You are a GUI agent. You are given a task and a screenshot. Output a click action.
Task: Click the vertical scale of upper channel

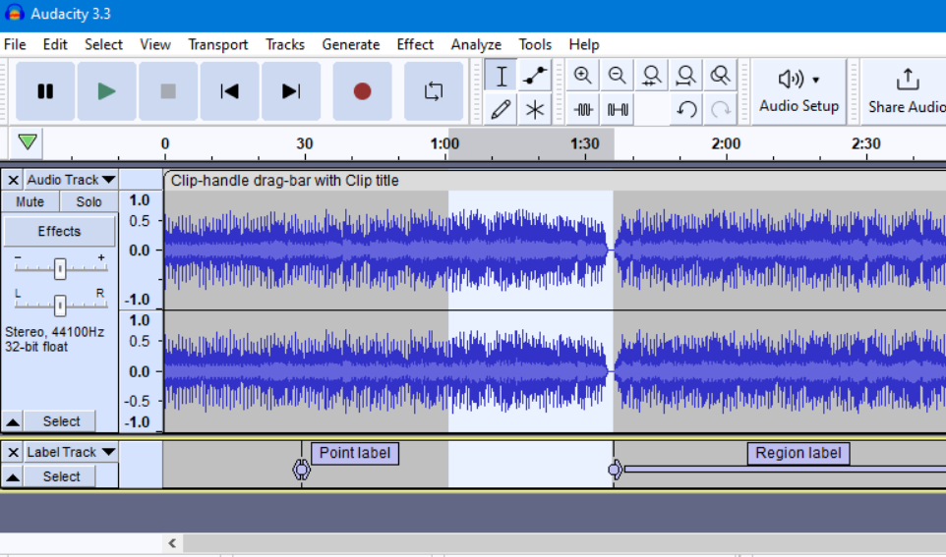141,250
